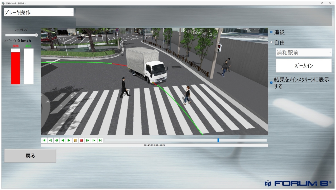This screenshot has width=336, height=190.
Task: Step back one frame in replay
Action: pos(50,140)
